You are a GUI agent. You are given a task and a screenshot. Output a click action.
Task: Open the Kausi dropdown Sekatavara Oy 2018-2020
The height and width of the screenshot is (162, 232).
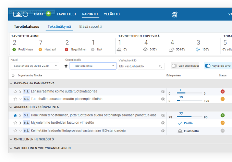click(35, 66)
